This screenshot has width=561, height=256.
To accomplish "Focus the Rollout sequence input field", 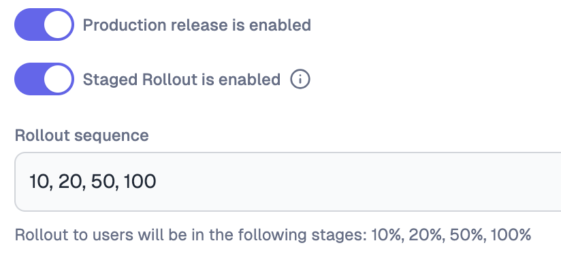I will click(x=288, y=182).
